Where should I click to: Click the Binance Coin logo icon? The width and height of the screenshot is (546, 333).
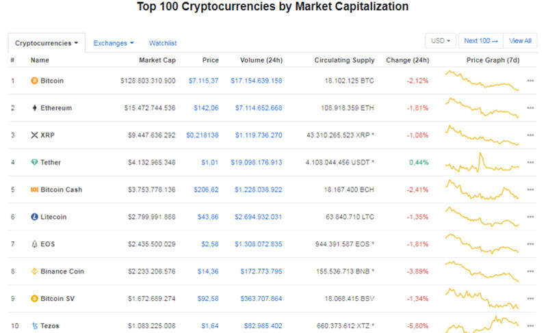tap(34, 271)
